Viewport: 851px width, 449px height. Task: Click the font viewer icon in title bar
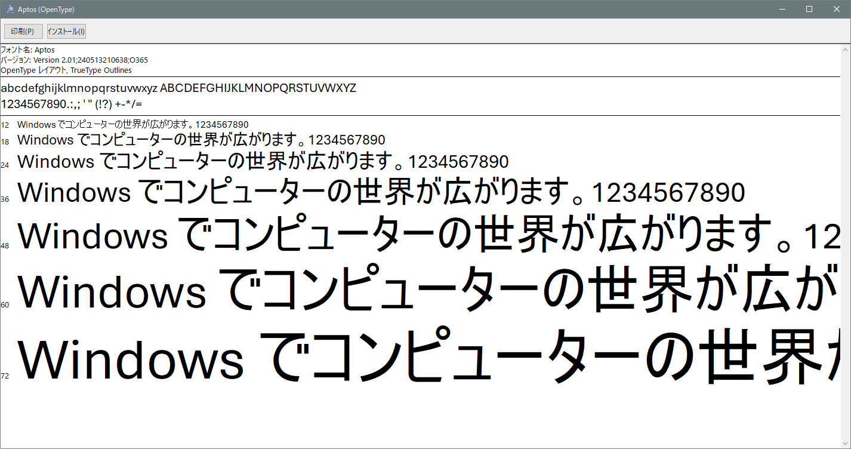point(10,10)
